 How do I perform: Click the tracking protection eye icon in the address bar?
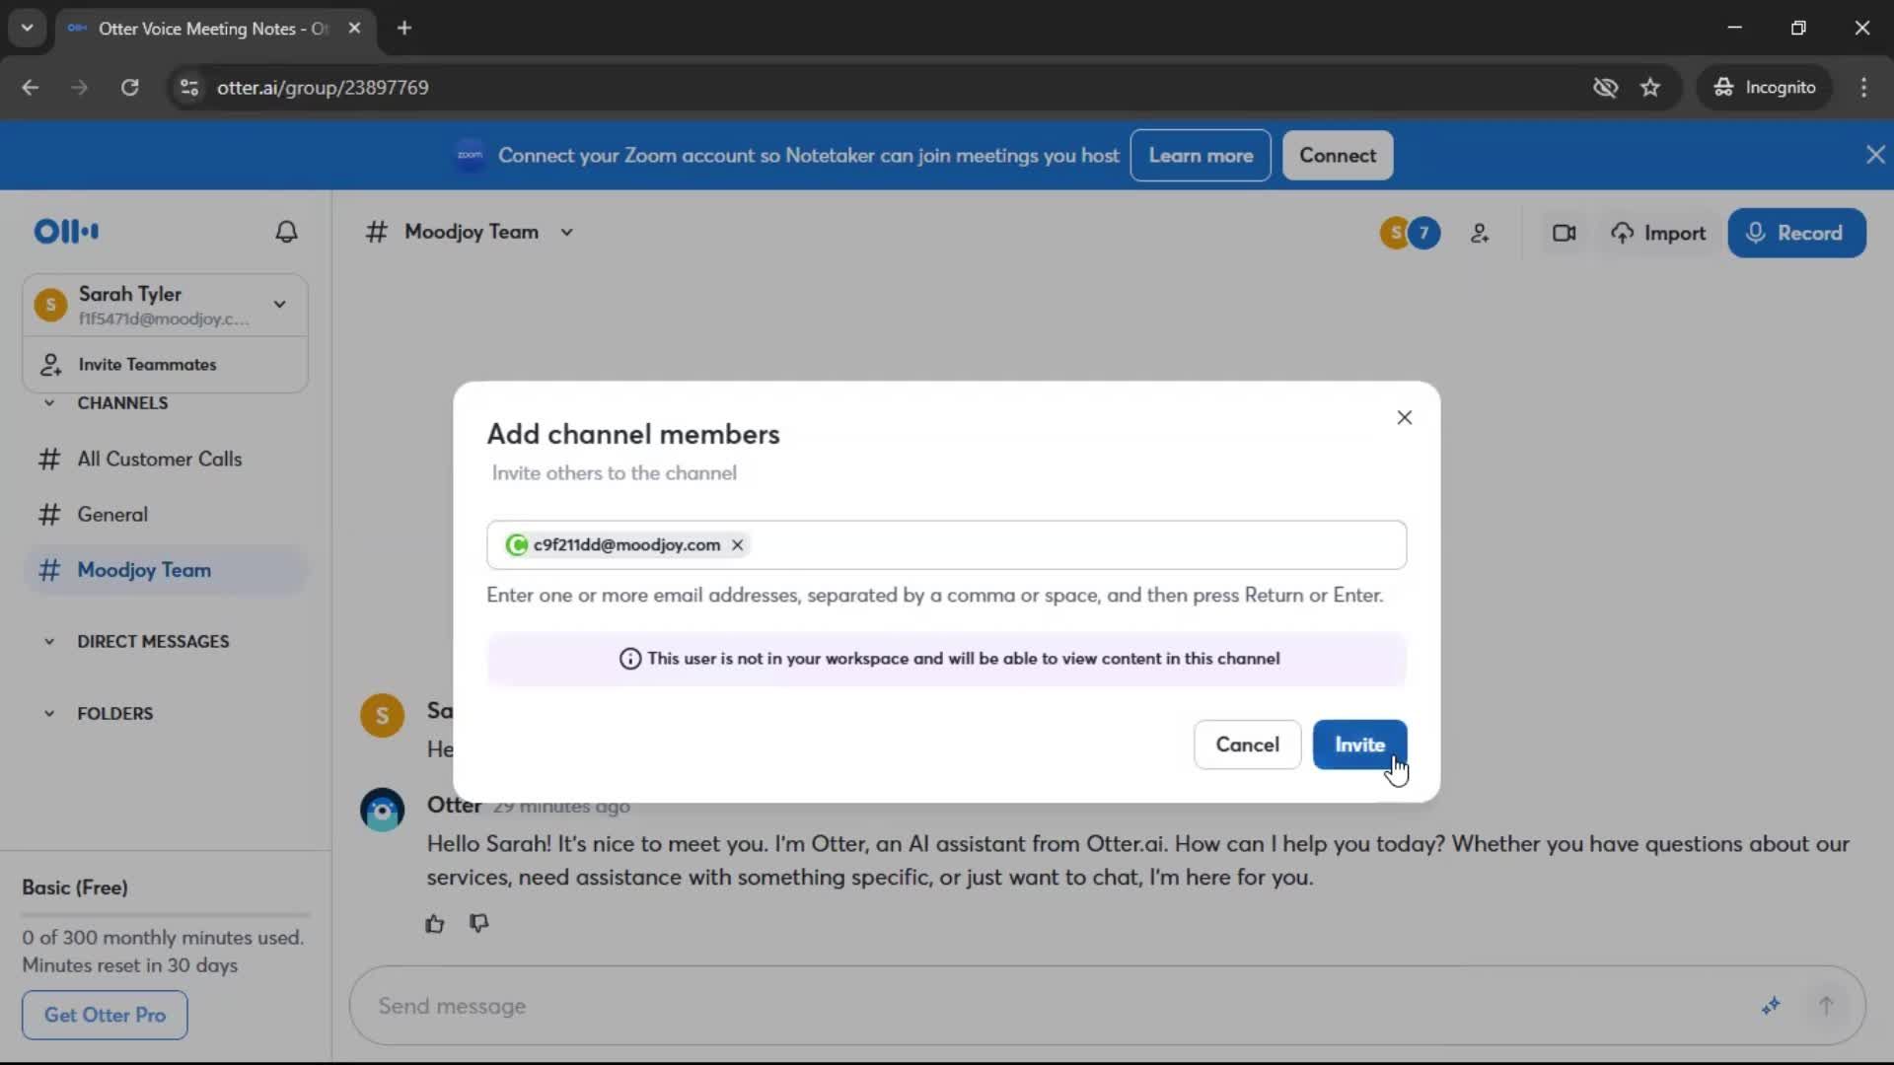1605,88
